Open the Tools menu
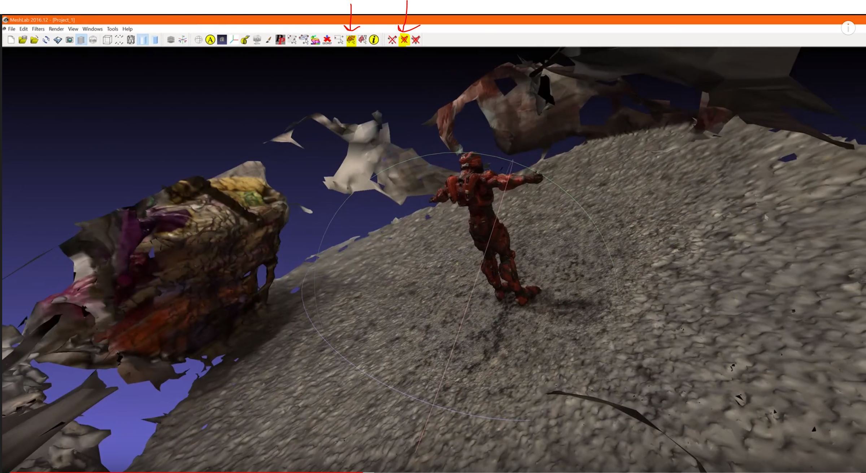The height and width of the screenshot is (473, 866). tap(112, 29)
